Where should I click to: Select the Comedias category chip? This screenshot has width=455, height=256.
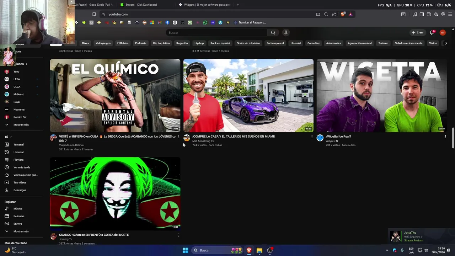coord(314,43)
